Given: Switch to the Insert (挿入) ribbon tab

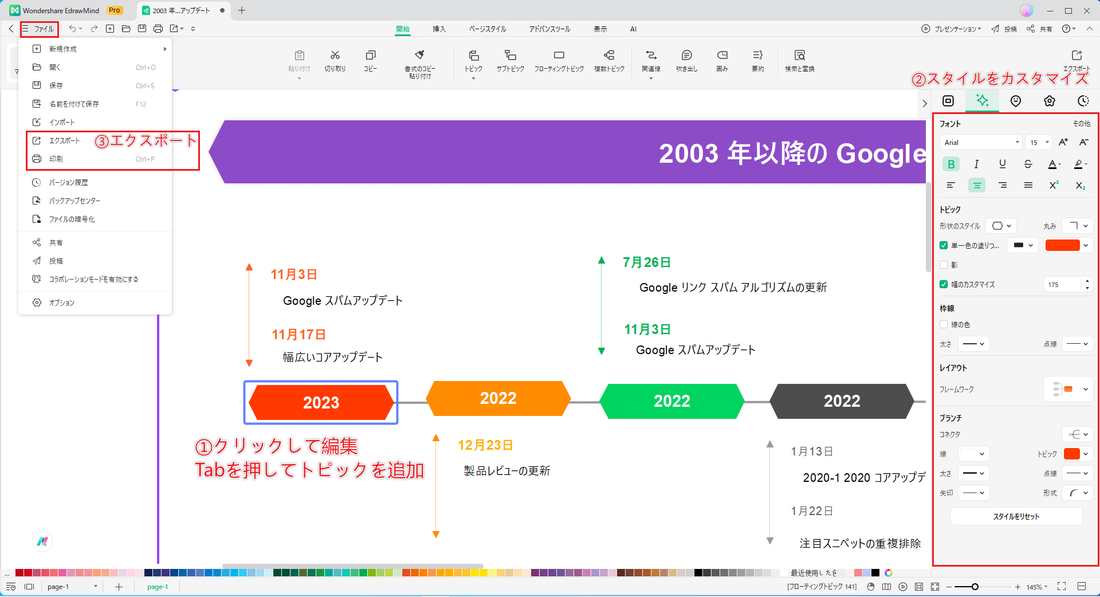Looking at the screenshot, I should coord(439,29).
